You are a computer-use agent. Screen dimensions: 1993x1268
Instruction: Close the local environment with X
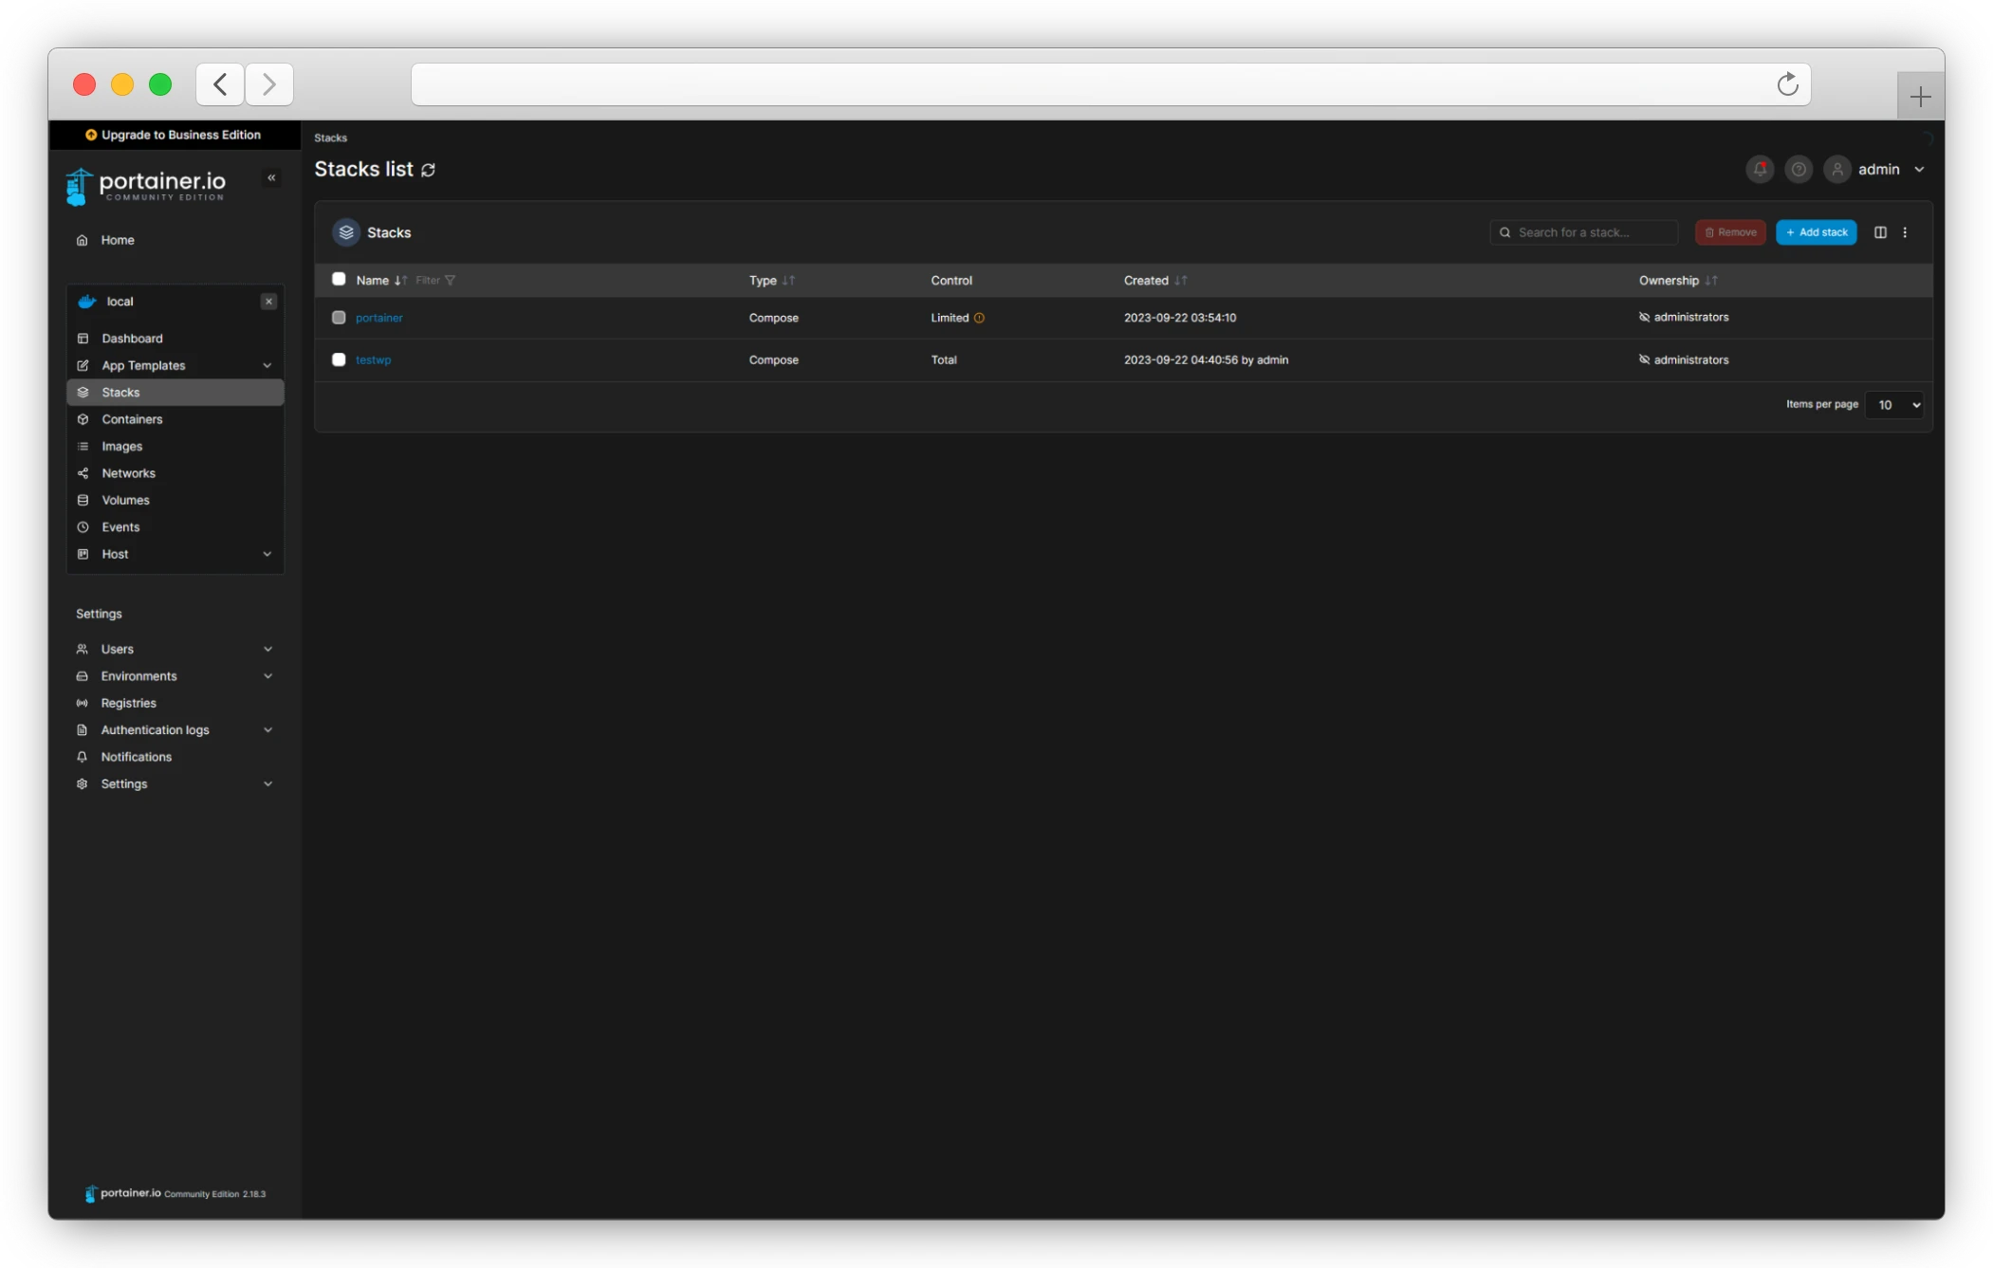268,302
